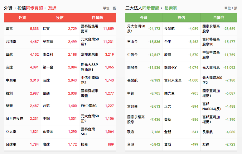Select the FH中國5G entry
Screen dimensions: 242x154
pyautogui.click(x=89, y=106)
